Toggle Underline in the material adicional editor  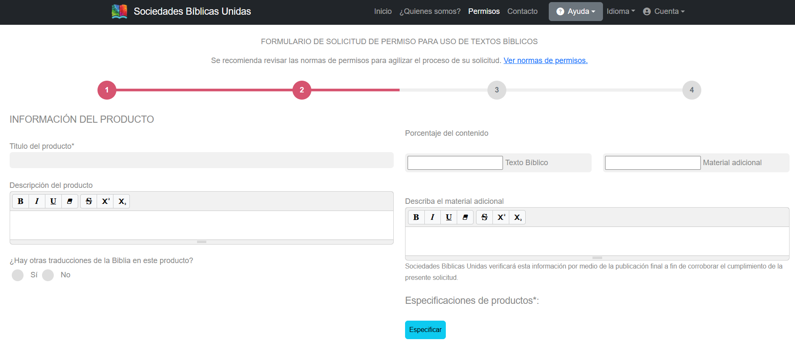tap(449, 217)
